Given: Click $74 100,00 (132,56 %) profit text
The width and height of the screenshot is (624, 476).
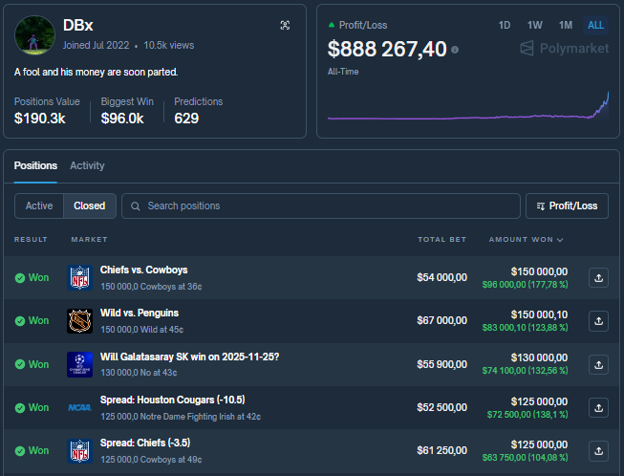Looking at the screenshot, I should click(525, 371).
